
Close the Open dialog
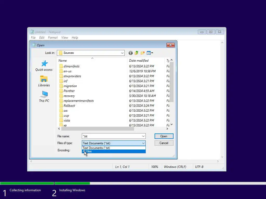click(x=170, y=45)
